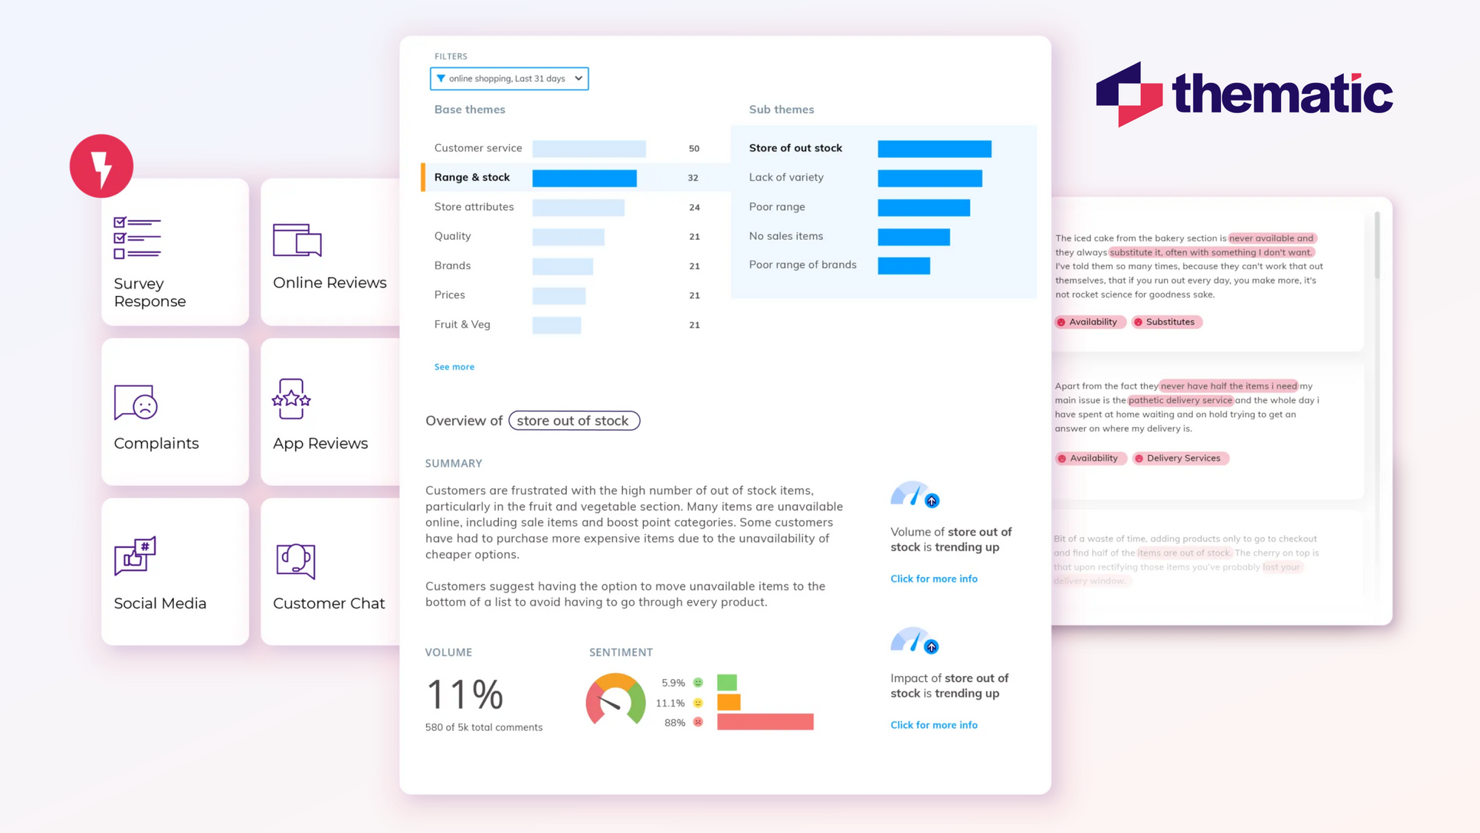Click for more info on store out of stock volume
The image size is (1480, 833).
(933, 578)
